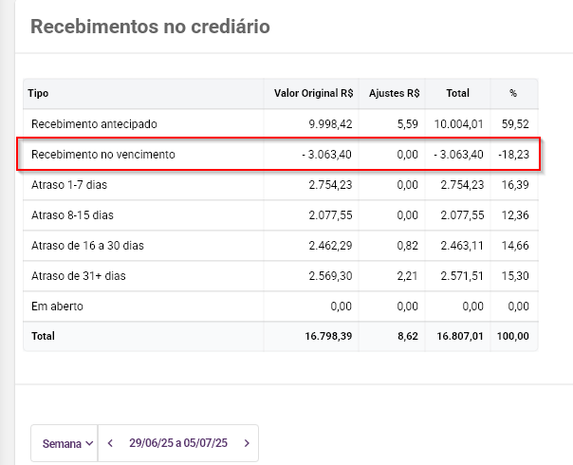Click the Ajustes R$ column header
This screenshot has height=465, width=573.
[x=395, y=94]
